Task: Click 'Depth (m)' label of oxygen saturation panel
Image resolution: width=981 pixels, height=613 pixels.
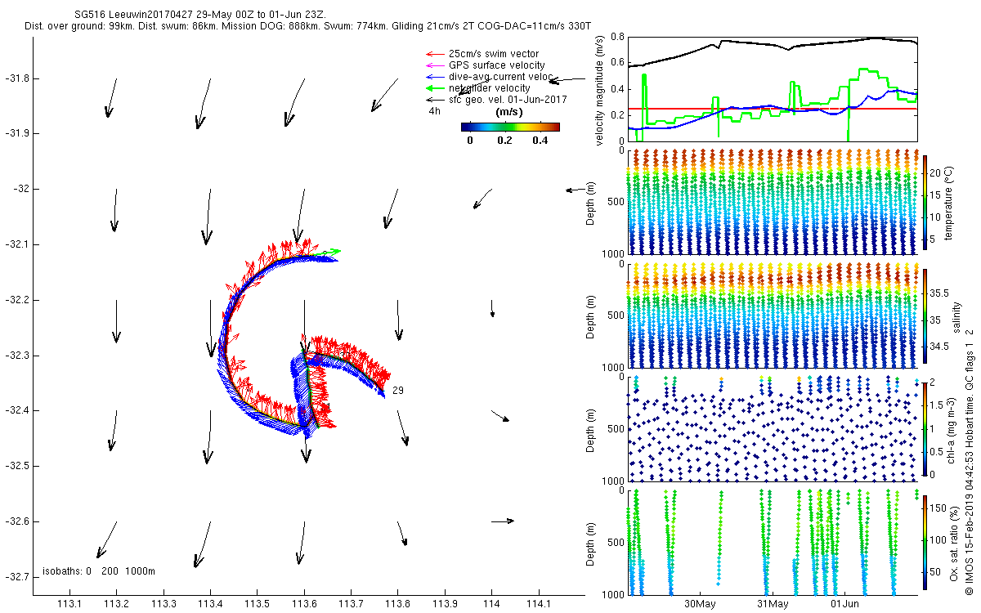Action: [x=591, y=542]
